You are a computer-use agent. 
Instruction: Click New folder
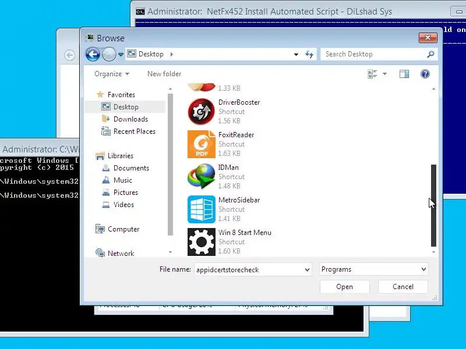coord(164,74)
